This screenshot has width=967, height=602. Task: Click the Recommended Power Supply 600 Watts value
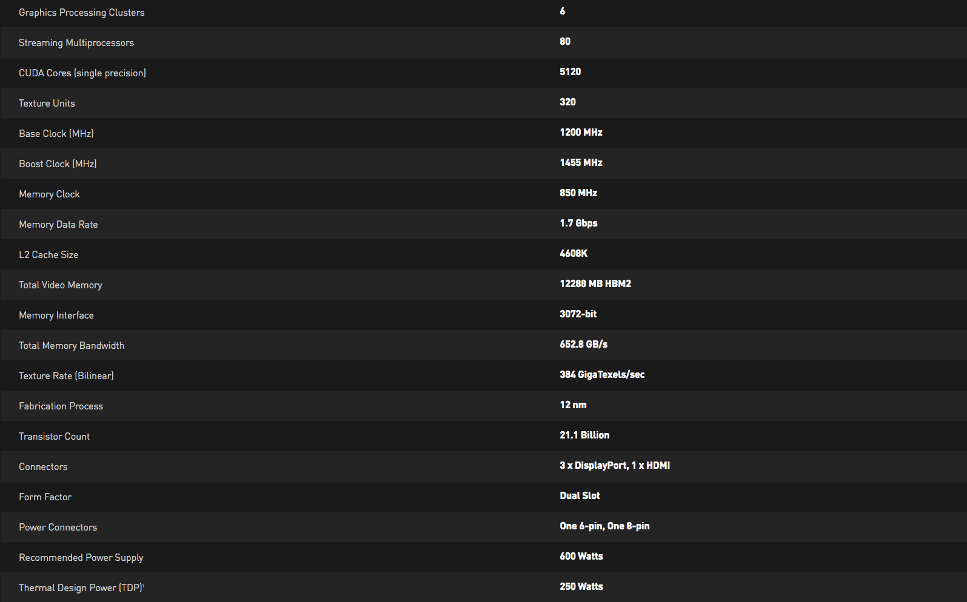[x=581, y=557]
